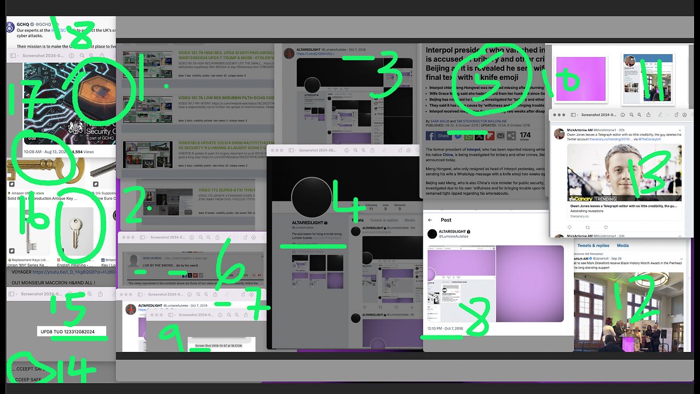700x394 pixels.
Task: Open info inspector in ALTAREDLIGHT profile Preview window
Action: click(347, 150)
